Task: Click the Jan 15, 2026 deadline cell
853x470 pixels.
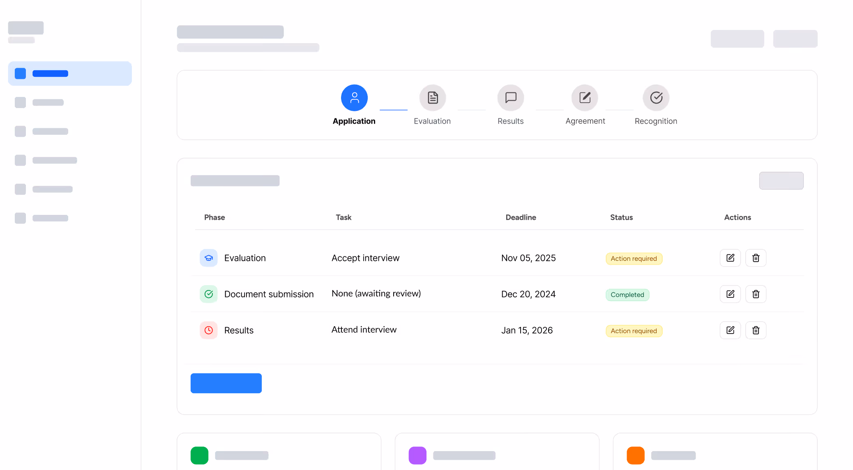Action: click(x=527, y=330)
